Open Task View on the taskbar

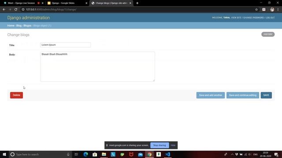(76, 154)
